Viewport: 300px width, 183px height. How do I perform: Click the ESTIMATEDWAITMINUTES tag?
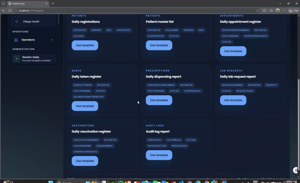(x=88, y=97)
